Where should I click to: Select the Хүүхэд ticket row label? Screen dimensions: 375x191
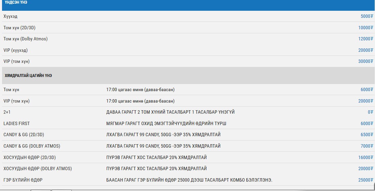(x=10, y=16)
